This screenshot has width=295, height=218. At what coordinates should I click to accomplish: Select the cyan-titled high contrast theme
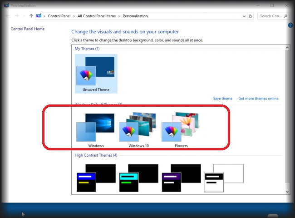139,178
